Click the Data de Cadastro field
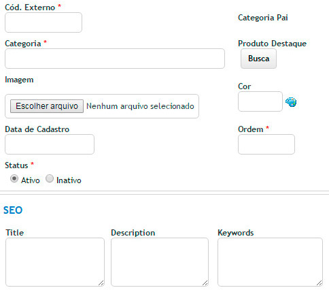Screen dimensions: 329x290 [50, 144]
